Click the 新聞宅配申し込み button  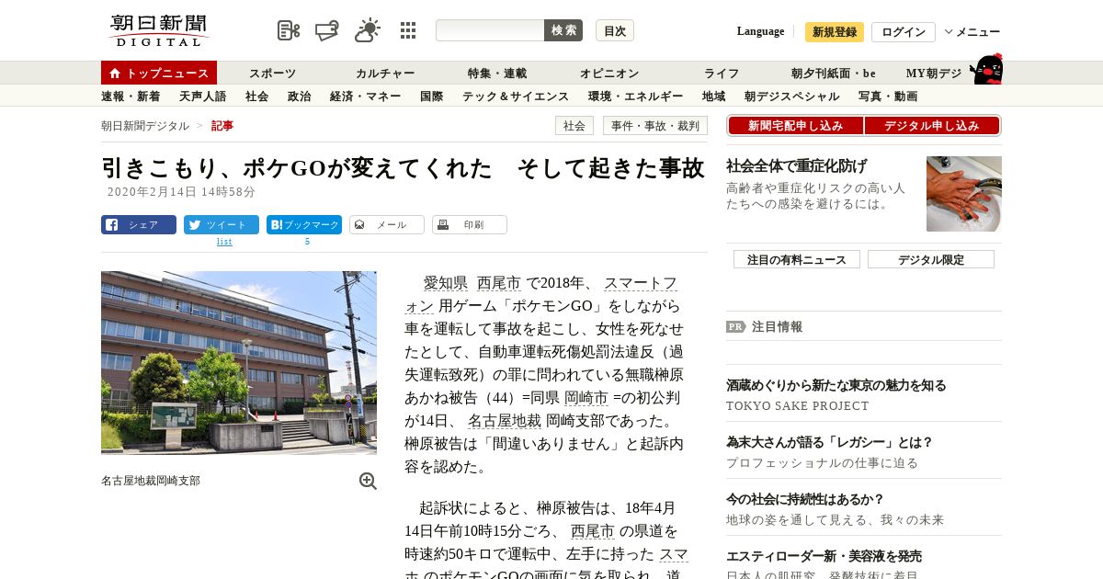coord(795,126)
